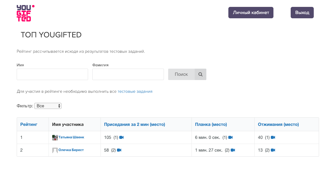The height and width of the screenshot is (172, 331).
Task: Play Олечка Берест's plank video
Action: (233, 150)
